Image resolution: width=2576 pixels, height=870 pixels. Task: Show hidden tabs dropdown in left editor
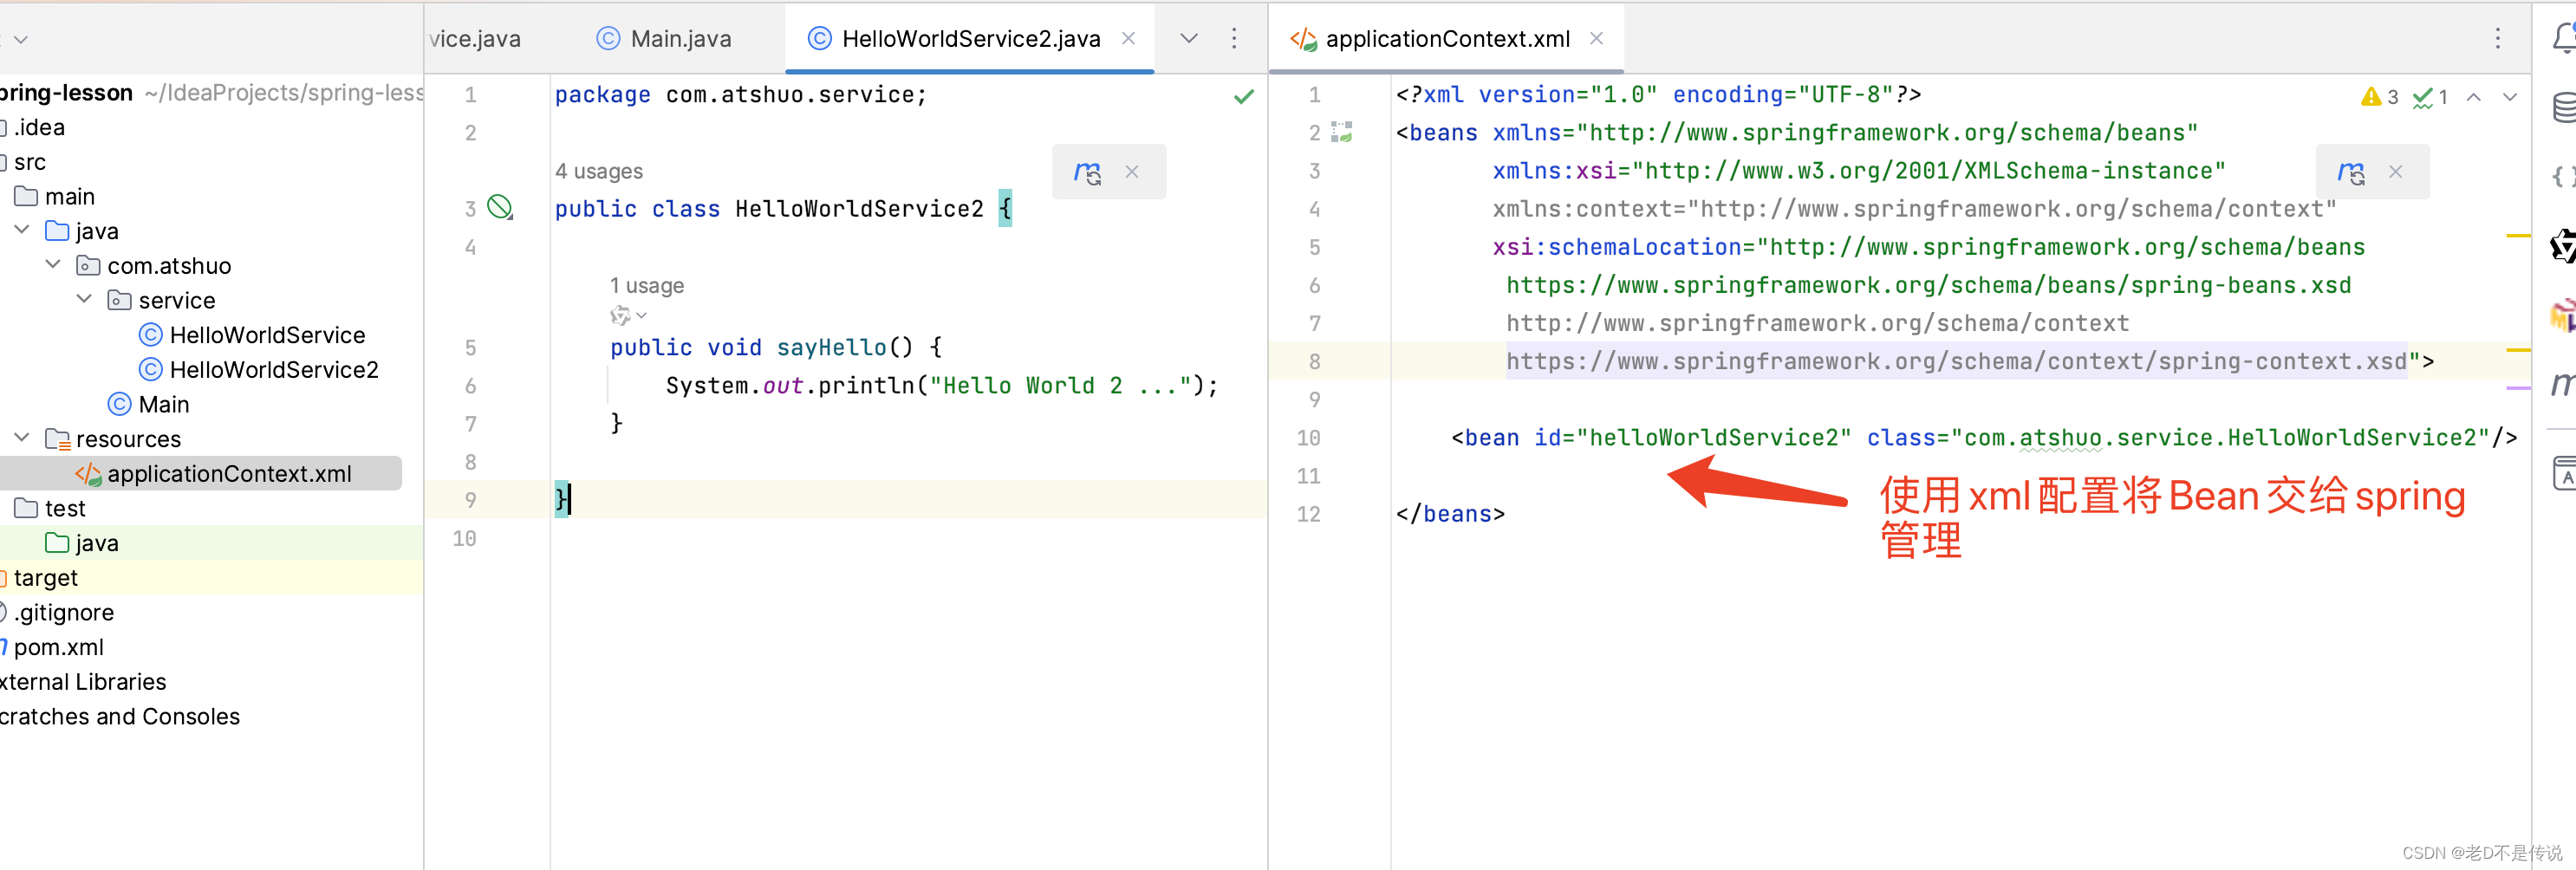(1188, 38)
